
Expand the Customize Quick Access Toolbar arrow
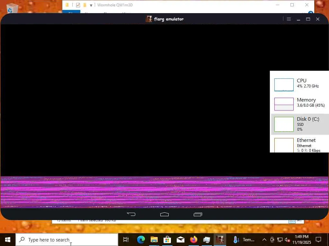pos(91,5)
